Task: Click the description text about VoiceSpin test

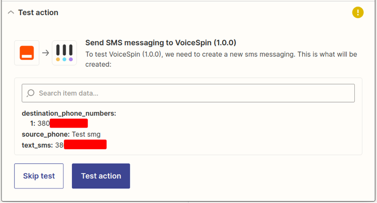Action: click(x=221, y=59)
